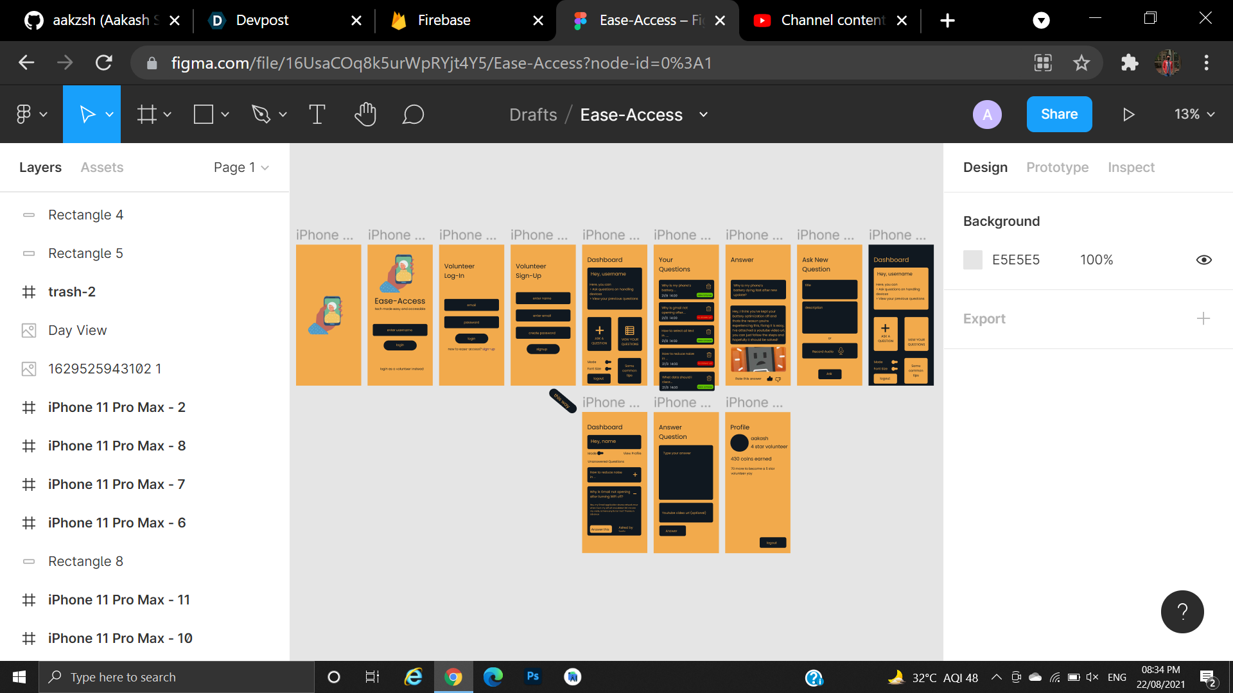Select the Move tool in toolbar
This screenshot has width=1233, height=693.
(87, 114)
